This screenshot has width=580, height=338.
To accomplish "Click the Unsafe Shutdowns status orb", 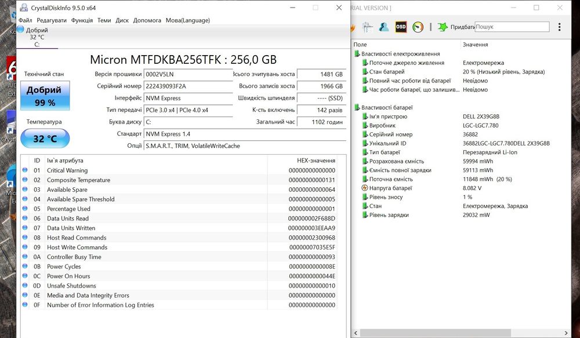I will click(x=25, y=285).
